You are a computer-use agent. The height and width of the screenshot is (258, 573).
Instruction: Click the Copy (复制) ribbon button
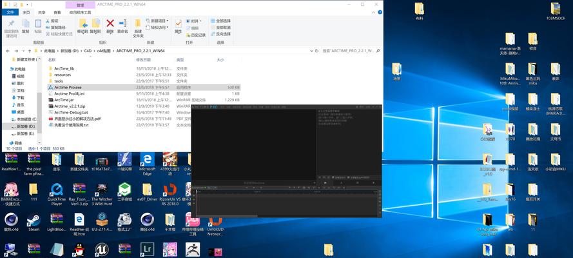coord(25,26)
